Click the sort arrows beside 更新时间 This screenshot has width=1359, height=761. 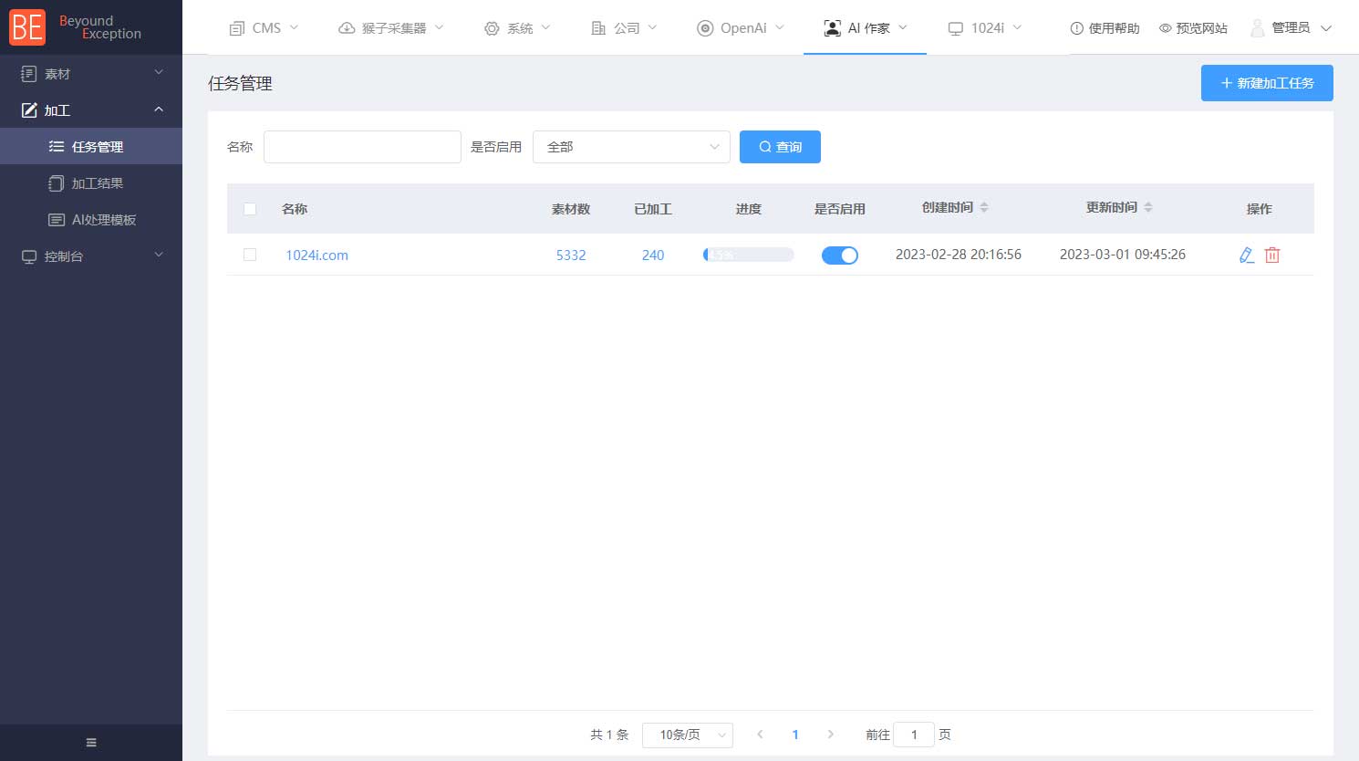1148,208
